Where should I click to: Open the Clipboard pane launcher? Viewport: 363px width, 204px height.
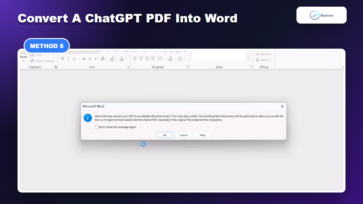[56, 67]
